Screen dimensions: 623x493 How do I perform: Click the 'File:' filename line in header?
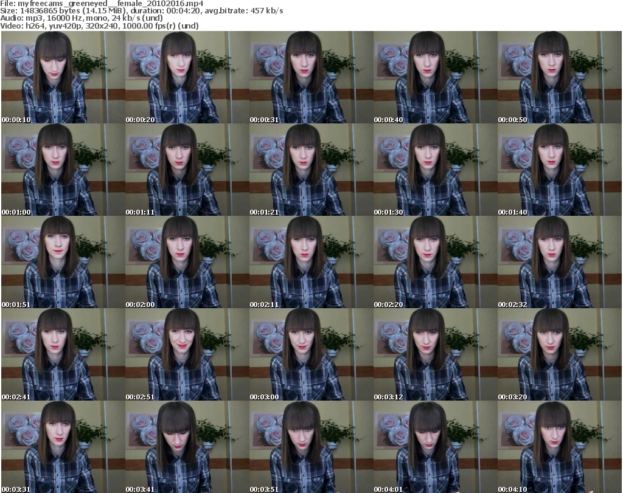(102, 4)
